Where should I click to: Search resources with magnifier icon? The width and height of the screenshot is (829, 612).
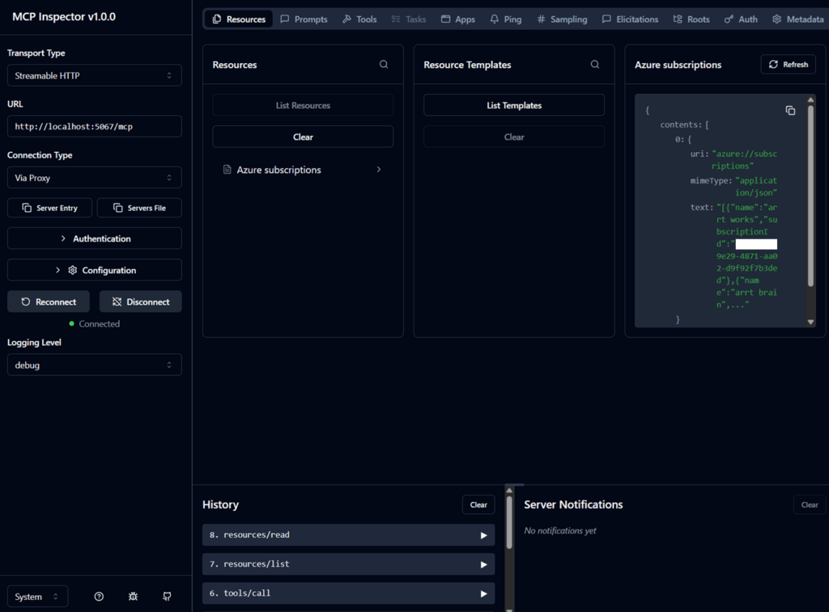tap(384, 65)
